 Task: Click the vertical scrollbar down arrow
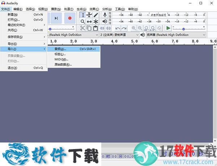215,141
